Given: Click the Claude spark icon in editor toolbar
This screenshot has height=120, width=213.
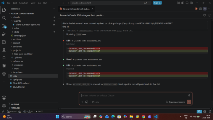Looking at the screenshot, I should coord(196,9).
